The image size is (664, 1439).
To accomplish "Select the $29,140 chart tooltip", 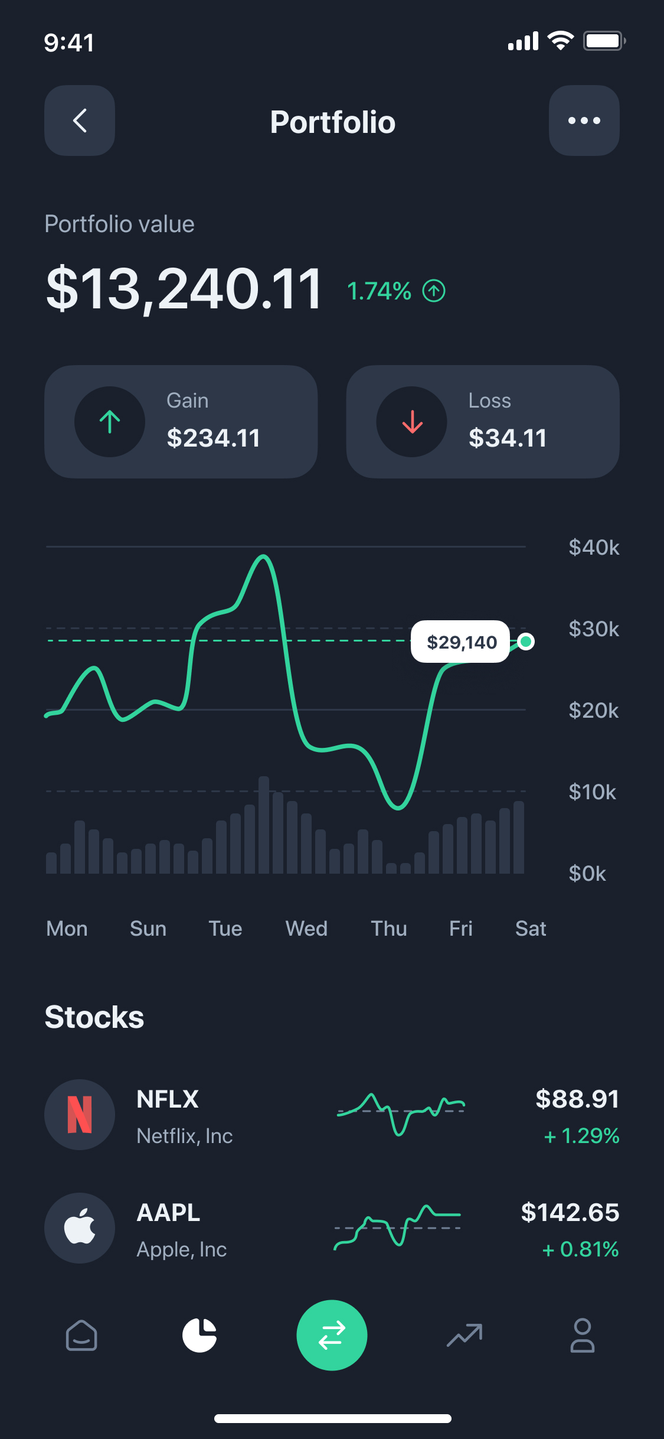I will [x=460, y=642].
